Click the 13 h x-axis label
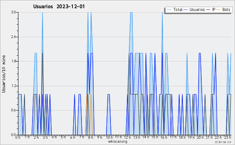 137,138
